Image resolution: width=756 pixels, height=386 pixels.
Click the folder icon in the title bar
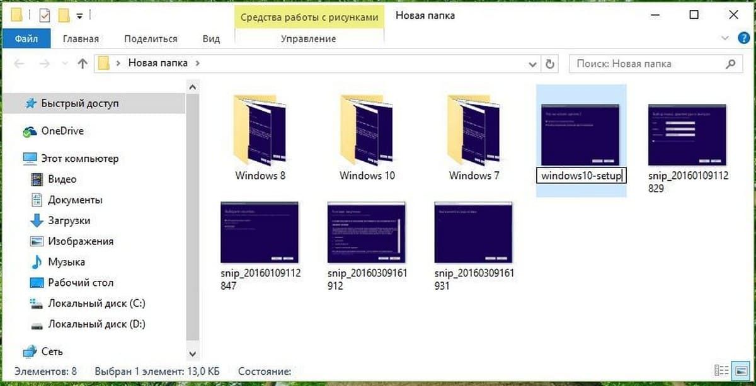click(18, 14)
